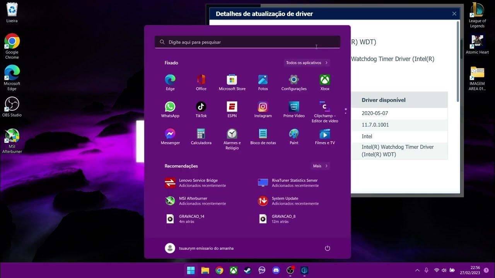The image size is (495, 278).
Task: Select League of Legends desktop shortcut
Action: coord(477,15)
